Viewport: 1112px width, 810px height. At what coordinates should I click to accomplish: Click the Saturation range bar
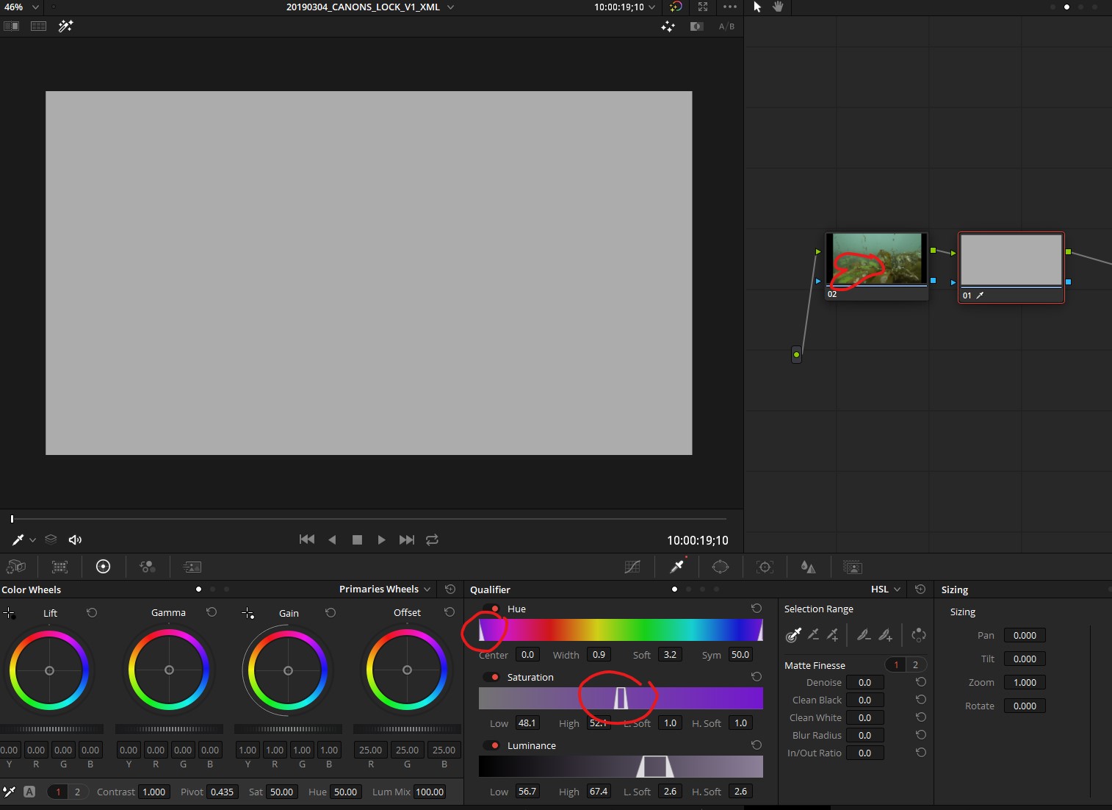(x=621, y=698)
